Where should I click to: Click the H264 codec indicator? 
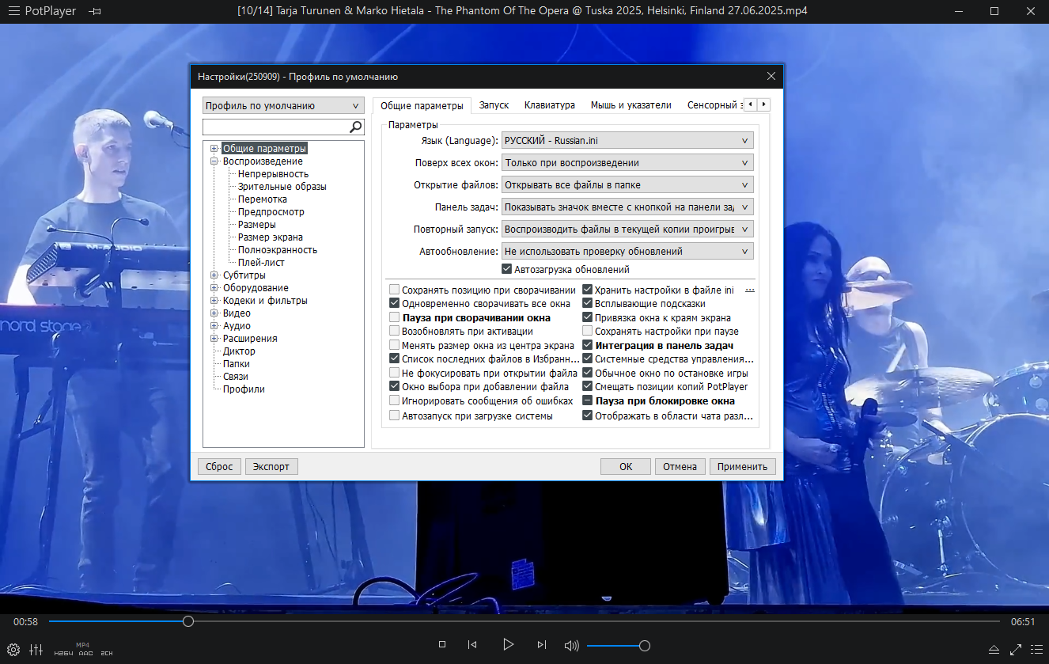click(x=63, y=654)
